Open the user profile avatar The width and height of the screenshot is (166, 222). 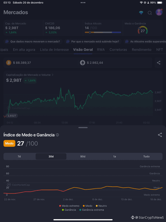tap(159, 12)
